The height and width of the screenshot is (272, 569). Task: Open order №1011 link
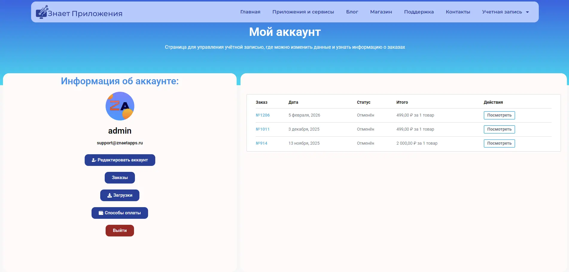pyautogui.click(x=263, y=129)
